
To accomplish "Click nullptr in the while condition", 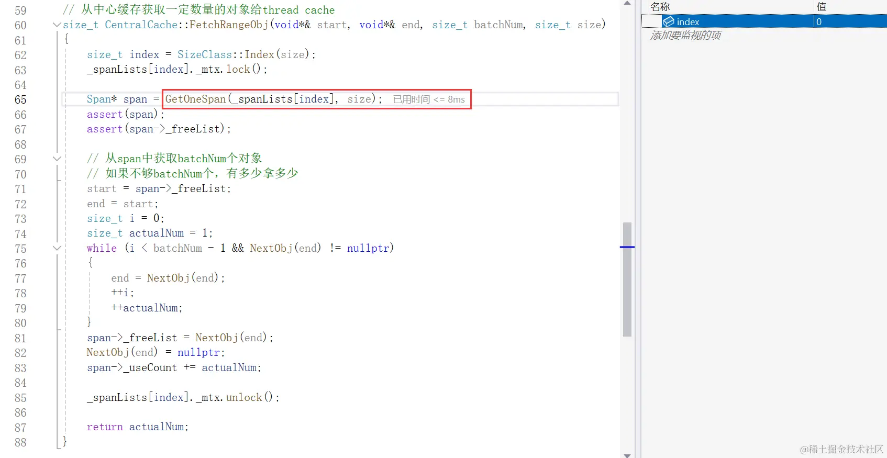I will (368, 248).
